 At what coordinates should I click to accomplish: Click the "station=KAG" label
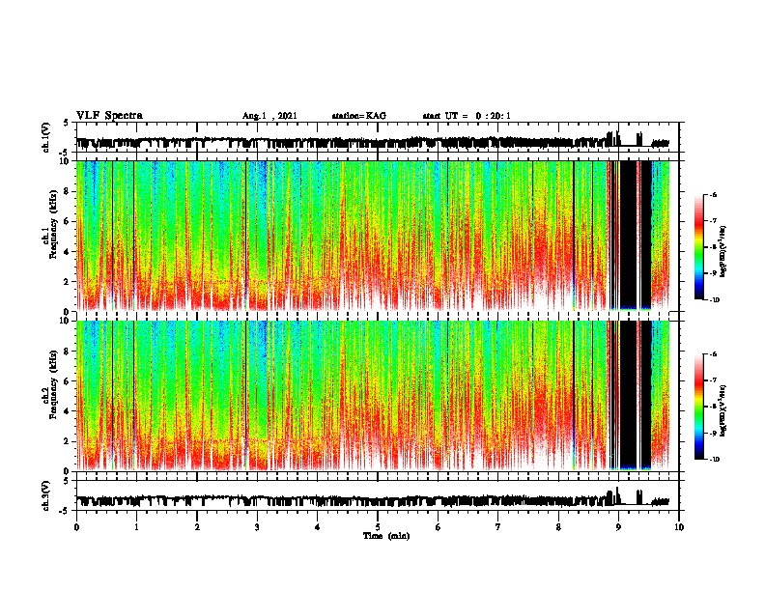point(359,116)
